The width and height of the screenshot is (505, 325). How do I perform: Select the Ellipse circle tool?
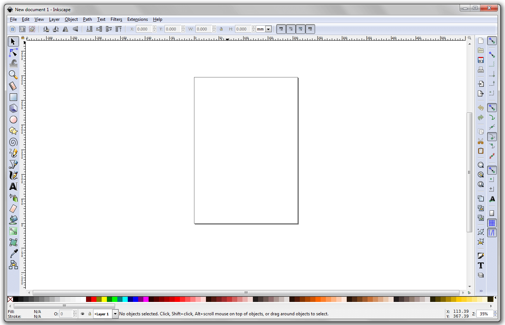tap(13, 120)
